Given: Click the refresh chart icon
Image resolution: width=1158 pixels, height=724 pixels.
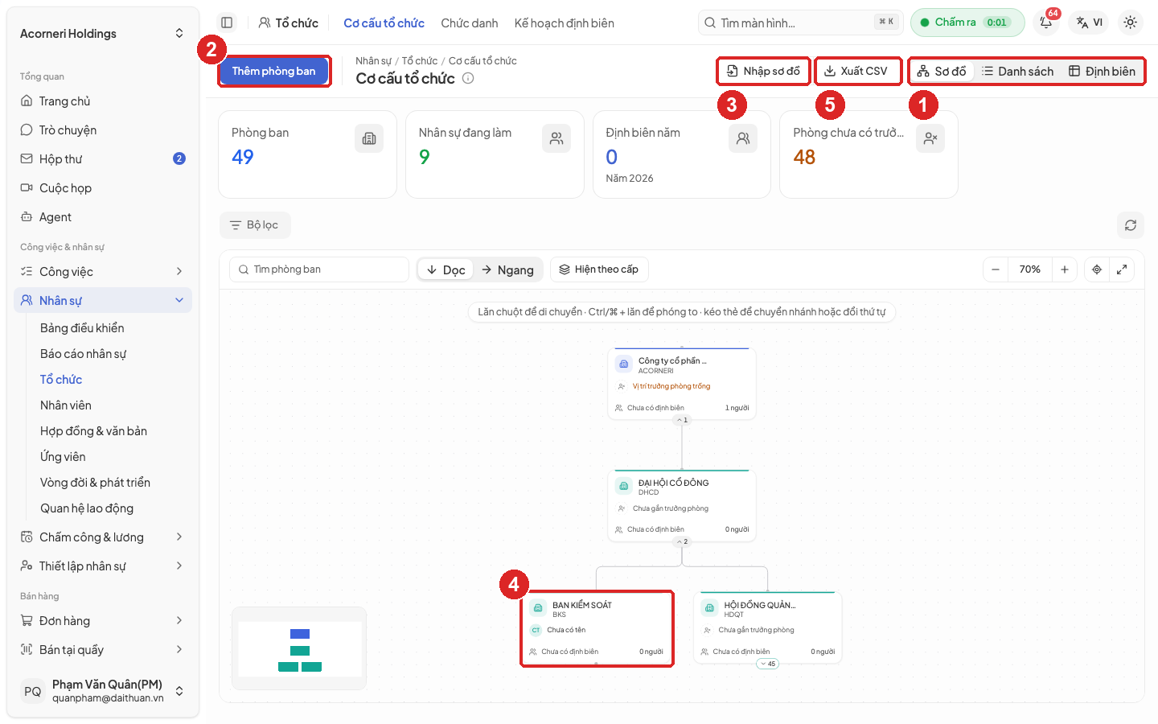Looking at the screenshot, I should 1130,225.
